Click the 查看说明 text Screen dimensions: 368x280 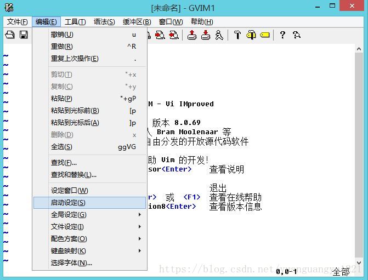pyautogui.click(x=227, y=169)
